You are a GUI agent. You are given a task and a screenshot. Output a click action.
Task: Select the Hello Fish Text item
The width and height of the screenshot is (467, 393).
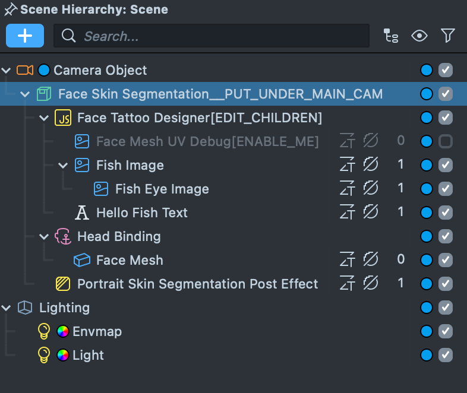[x=141, y=213]
